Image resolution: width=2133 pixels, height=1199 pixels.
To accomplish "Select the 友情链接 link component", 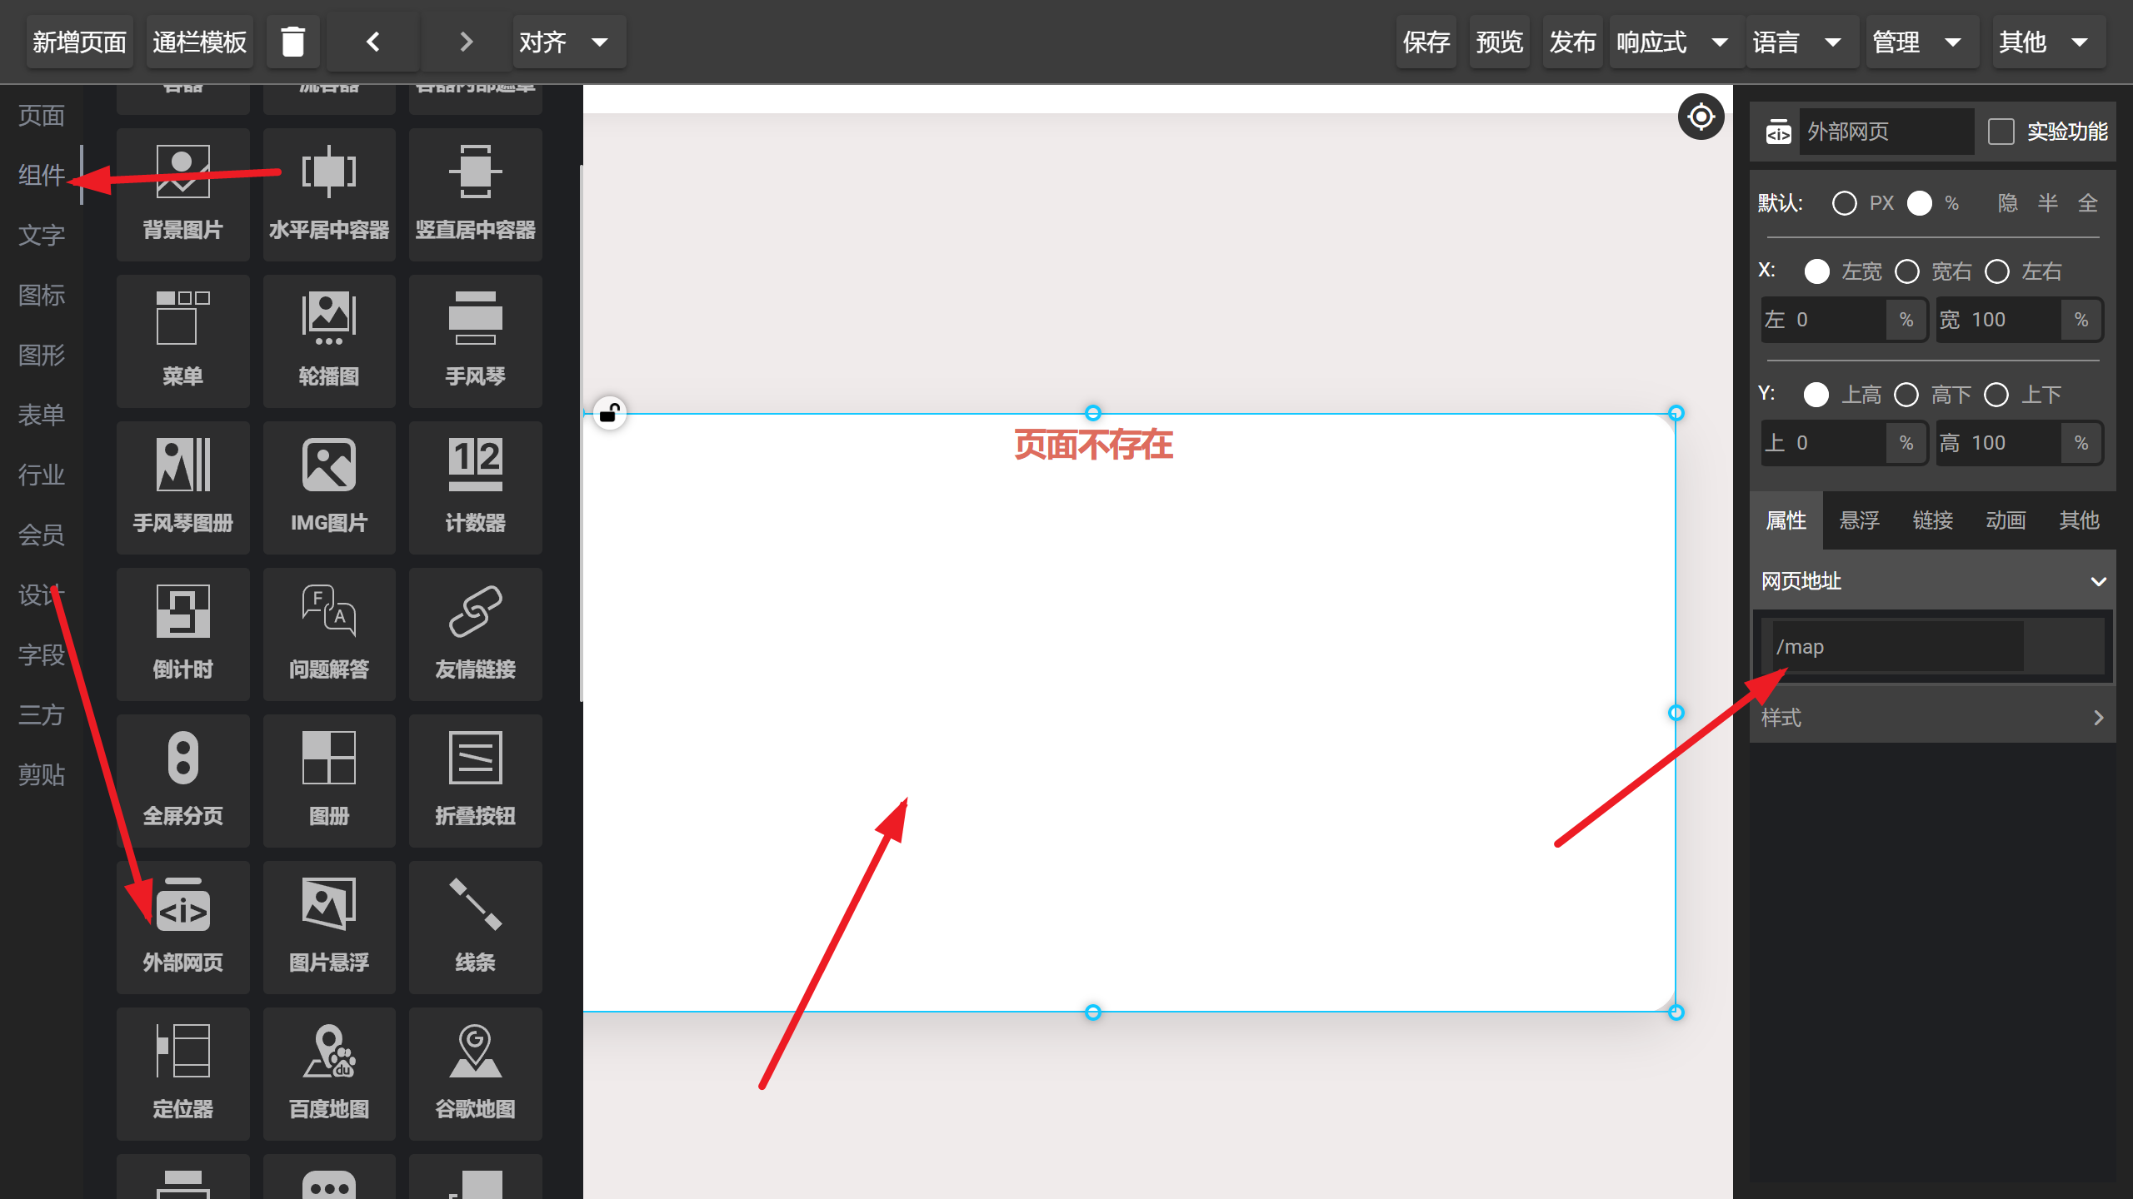I will point(475,633).
